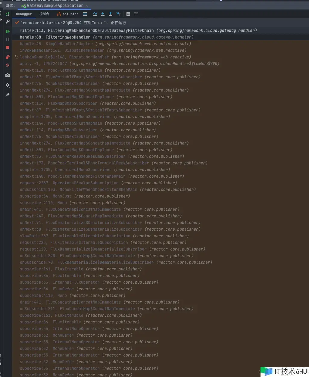Open the layout menu icon beside Actuator
Image resolution: width=309 pixels, height=377 pixels.
85,14
